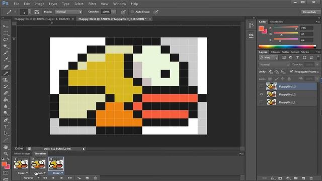This screenshot has width=322, height=181.
Task: Filter layers by adjustment type
Action: tap(291, 58)
